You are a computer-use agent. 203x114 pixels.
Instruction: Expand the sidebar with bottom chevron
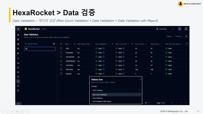click(x=18, y=104)
